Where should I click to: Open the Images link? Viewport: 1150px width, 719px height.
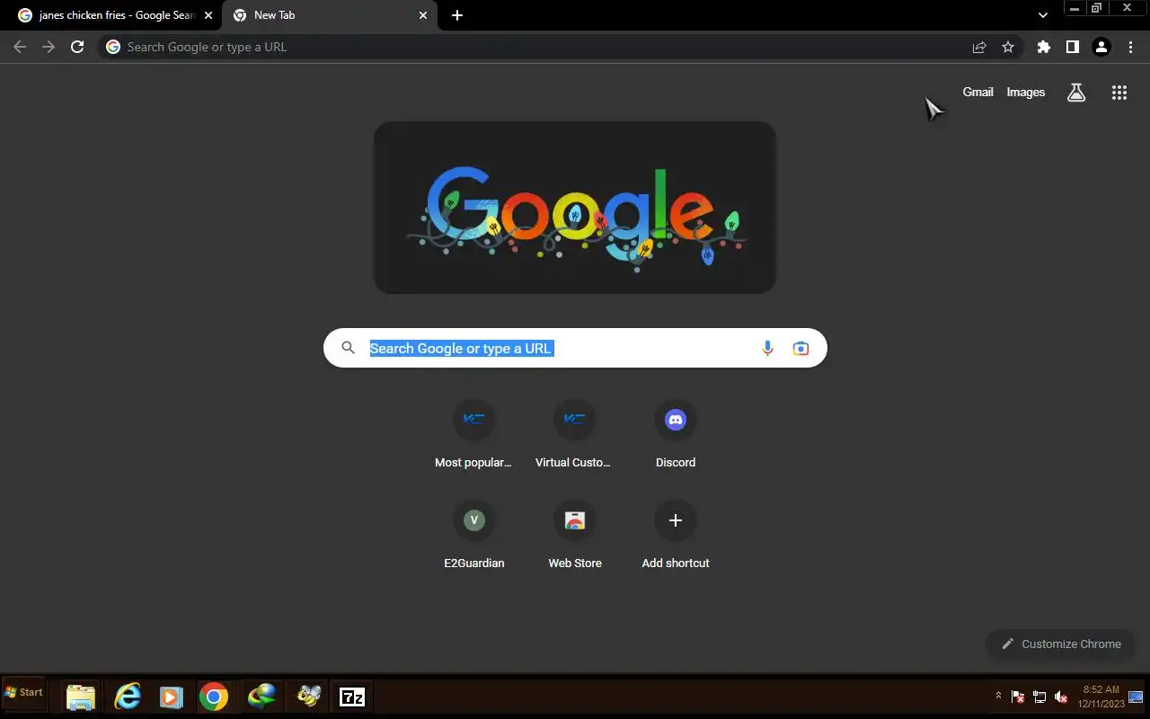[1025, 92]
